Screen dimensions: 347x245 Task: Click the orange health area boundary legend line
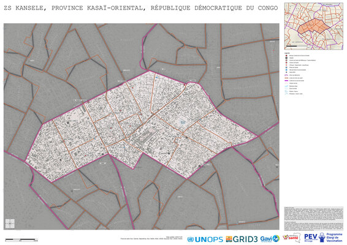click(x=286, y=78)
